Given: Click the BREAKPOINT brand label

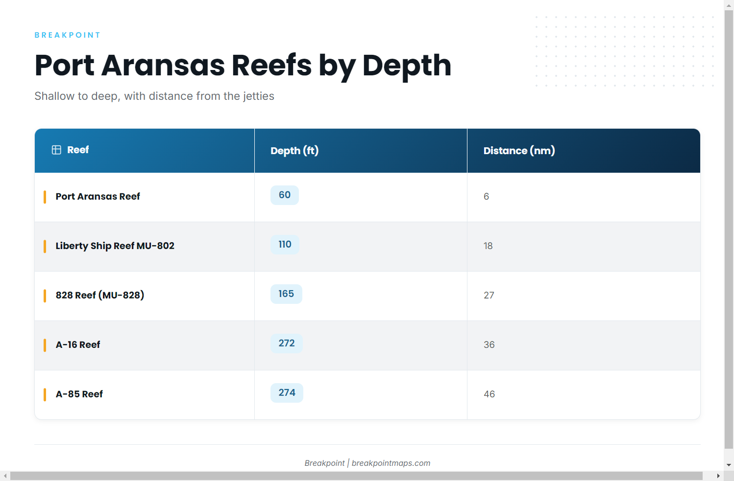Looking at the screenshot, I should click(68, 35).
